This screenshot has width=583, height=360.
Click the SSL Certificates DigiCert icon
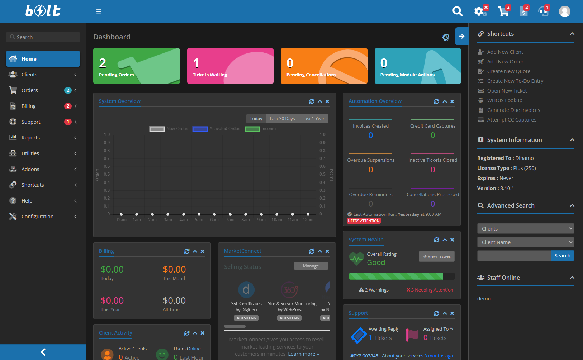point(246,290)
